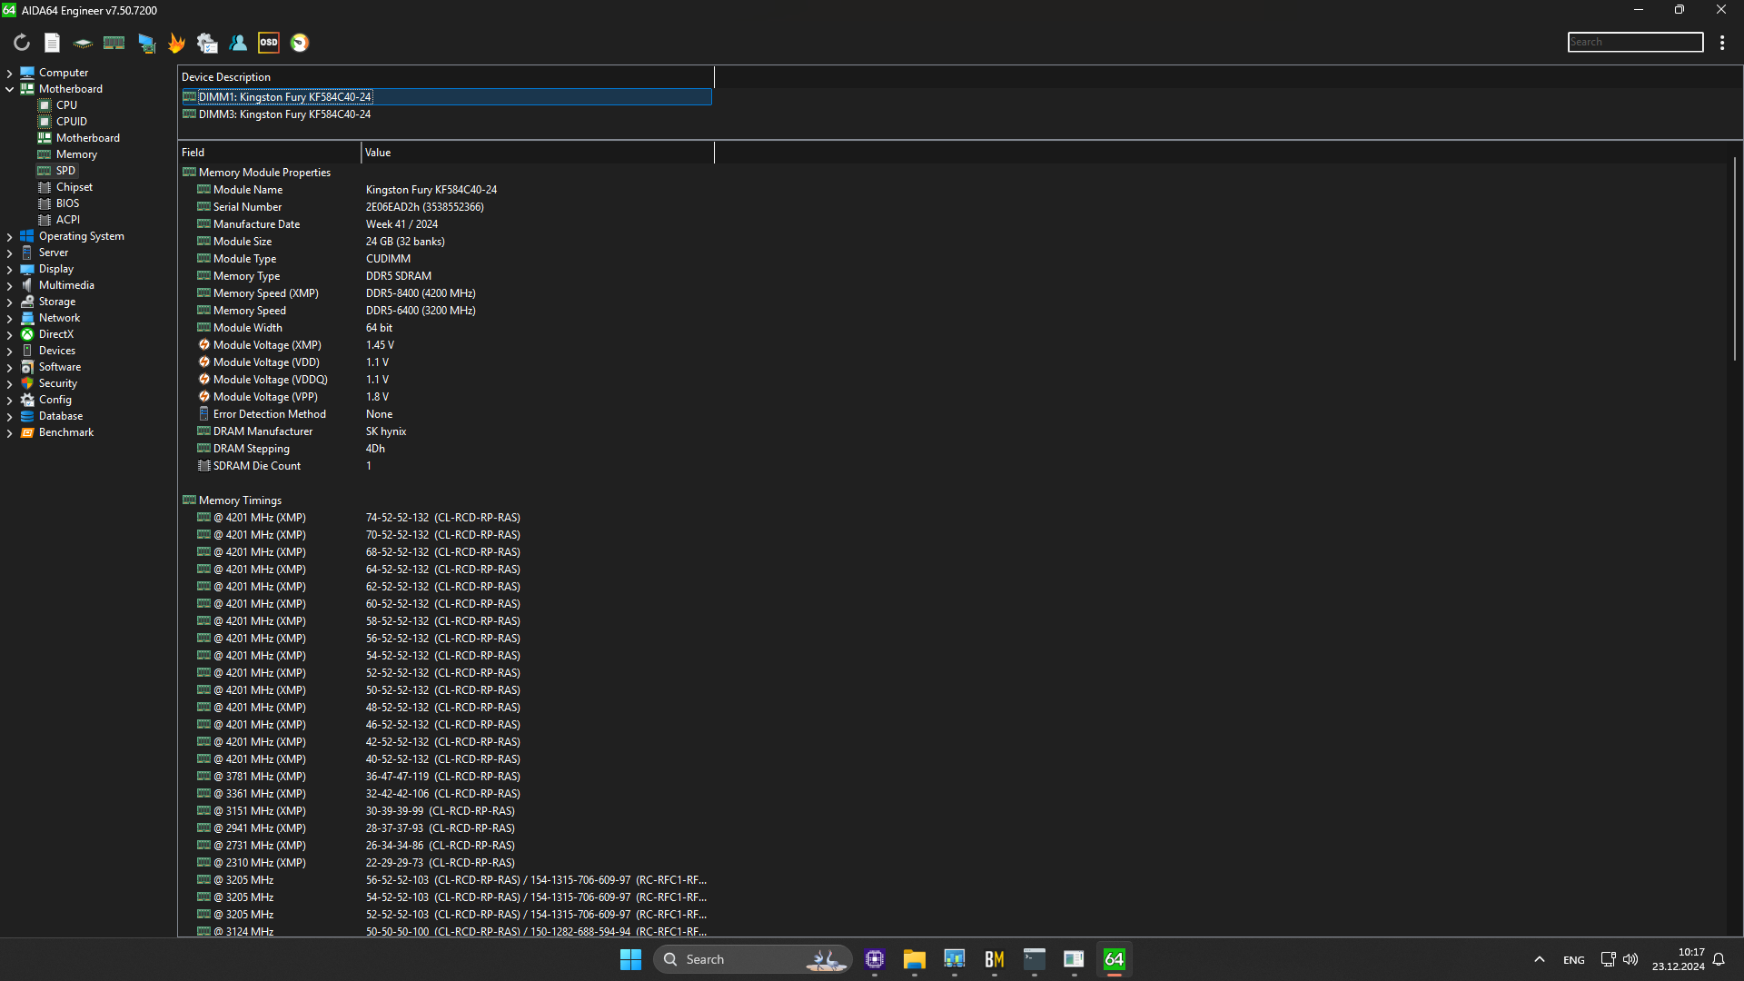
Task: Select the CPUID tree item
Action: tap(72, 122)
